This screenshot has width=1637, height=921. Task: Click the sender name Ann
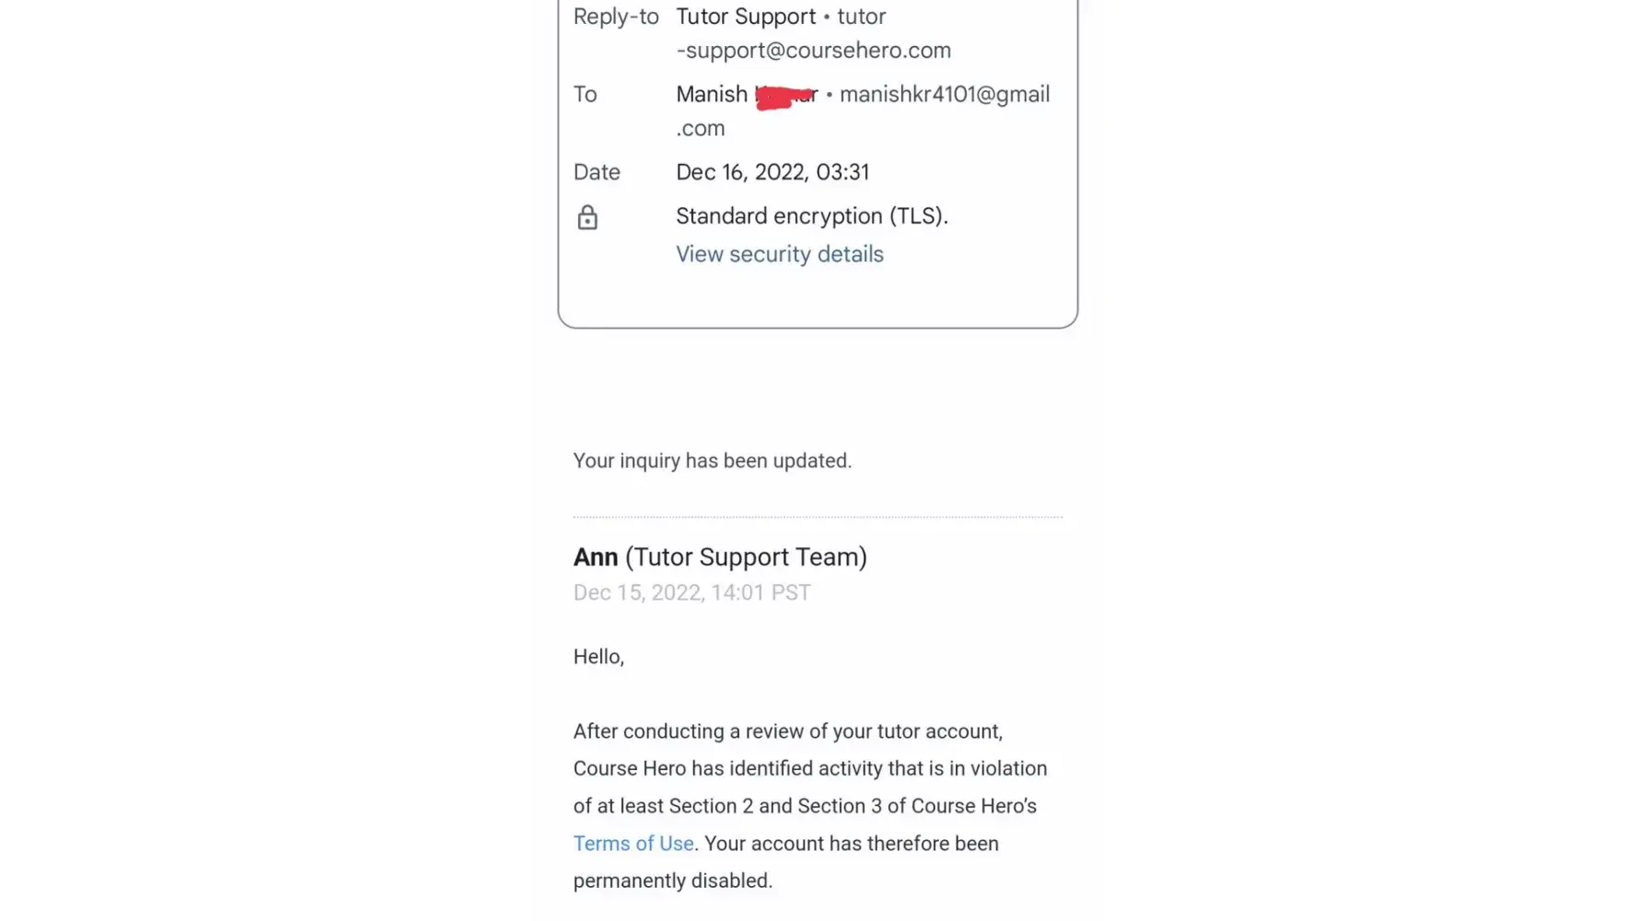[x=596, y=557]
